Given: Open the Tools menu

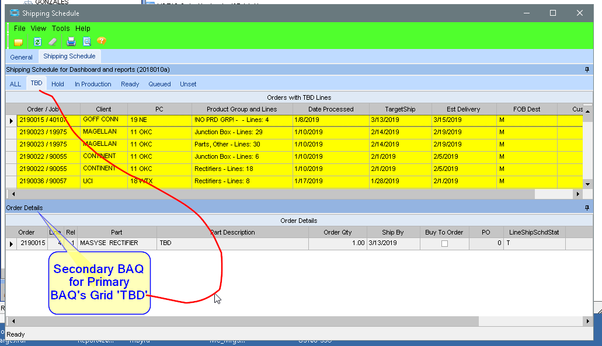Looking at the screenshot, I should coord(61,28).
